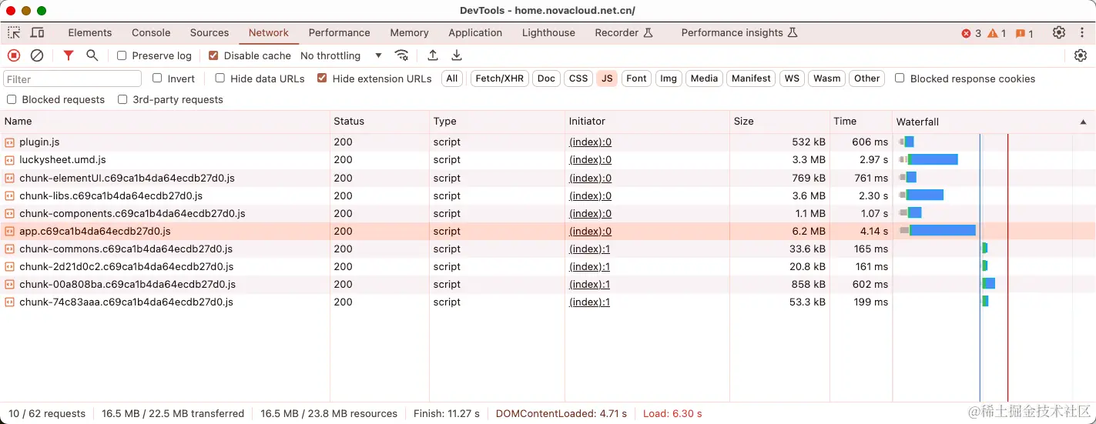Open DevTools settings gear in tab bar
The height and width of the screenshot is (424, 1096).
point(1059,32)
